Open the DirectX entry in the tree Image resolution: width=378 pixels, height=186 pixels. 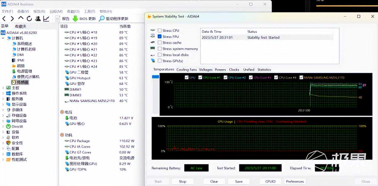pos(17,126)
